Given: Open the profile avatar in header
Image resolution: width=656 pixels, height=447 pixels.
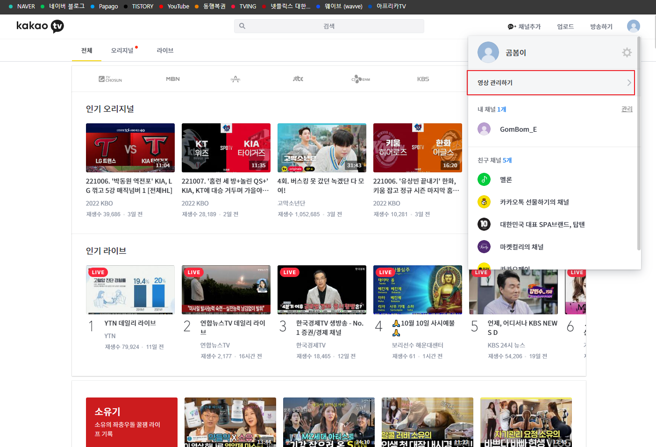Looking at the screenshot, I should click(634, 26).
